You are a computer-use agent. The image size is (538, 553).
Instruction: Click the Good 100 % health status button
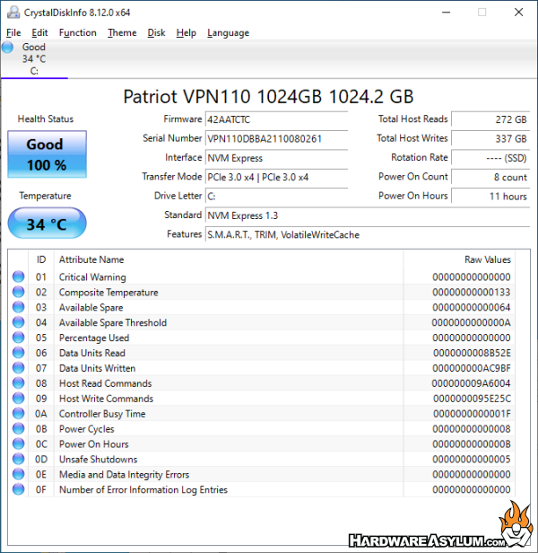click(47, 154)
